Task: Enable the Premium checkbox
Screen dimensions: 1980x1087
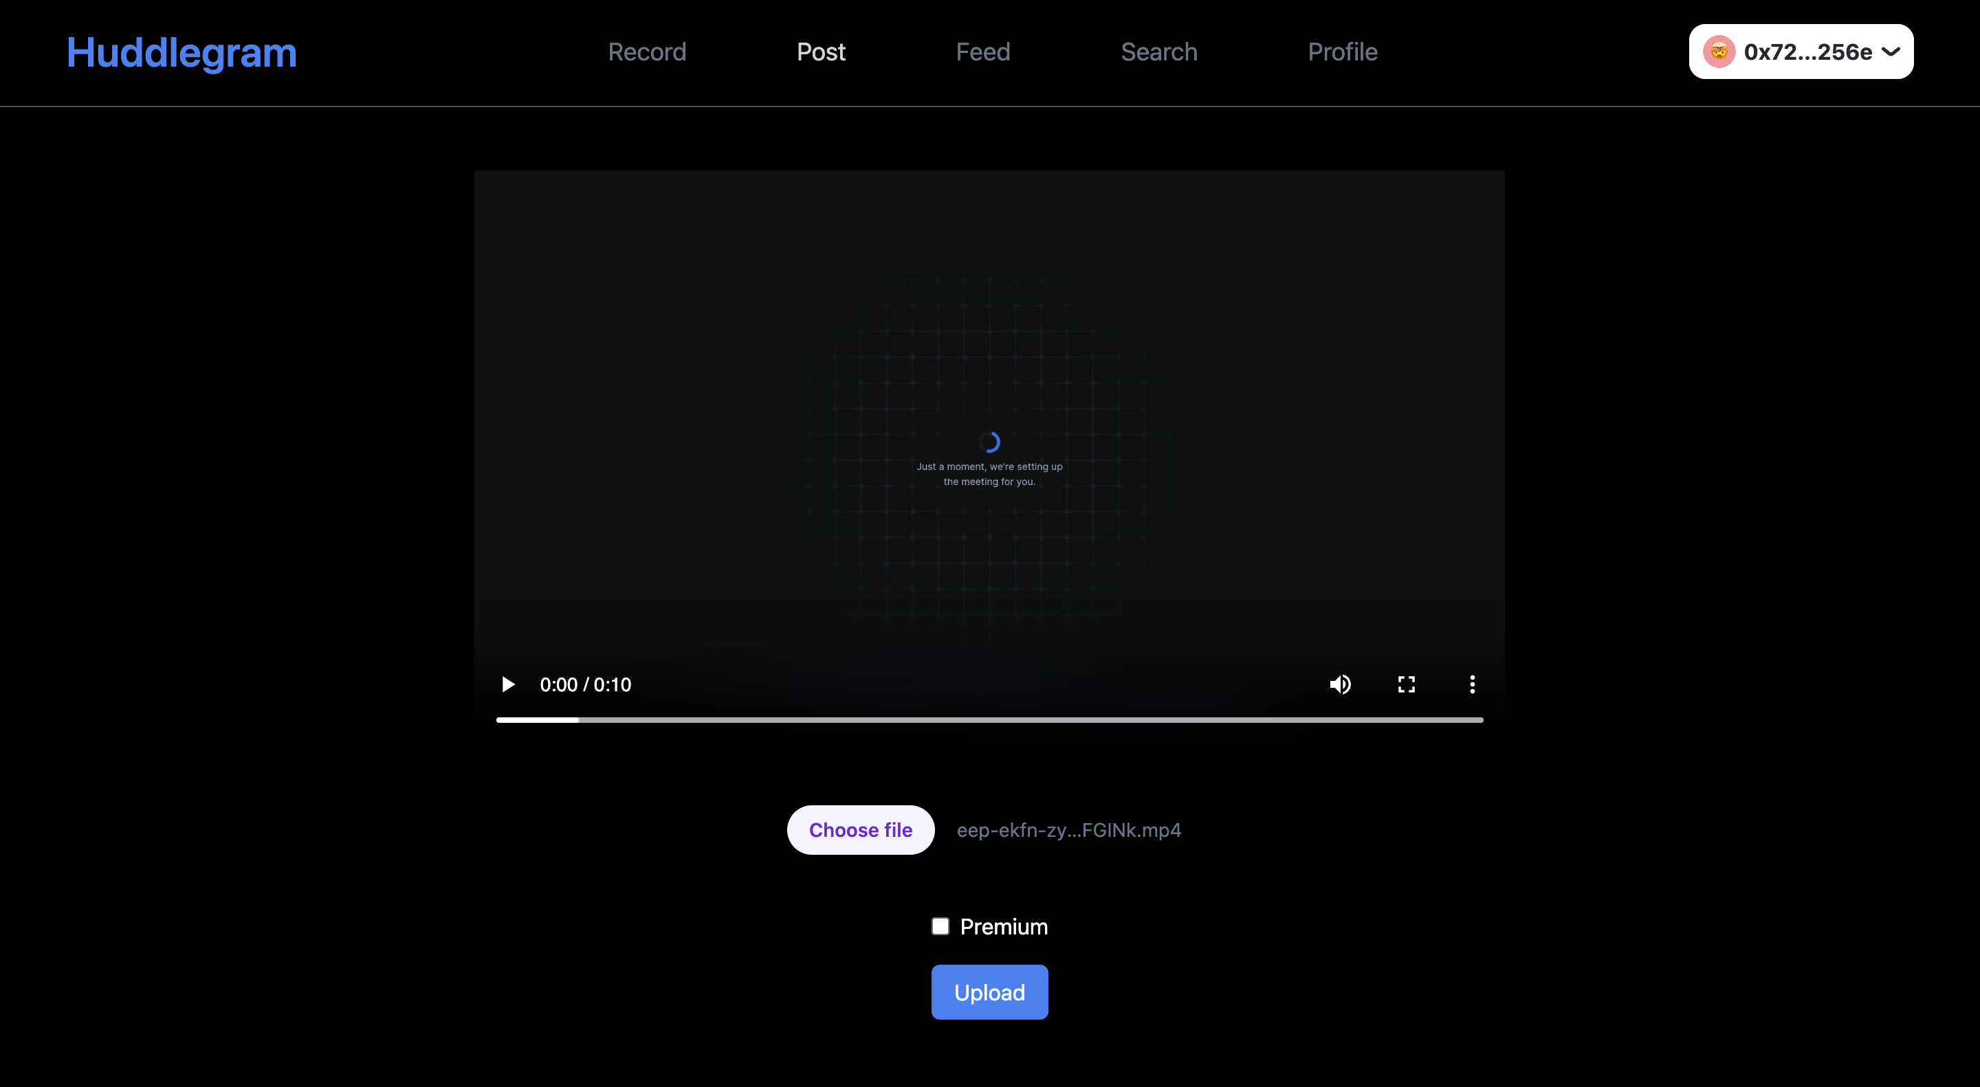Action: tap(940, 926)
